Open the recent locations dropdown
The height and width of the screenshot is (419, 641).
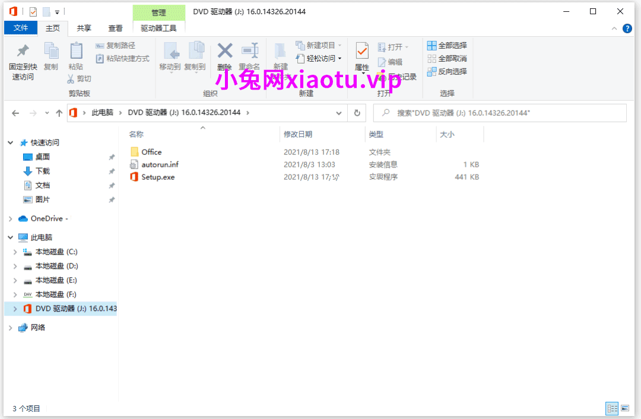point(47,113)
